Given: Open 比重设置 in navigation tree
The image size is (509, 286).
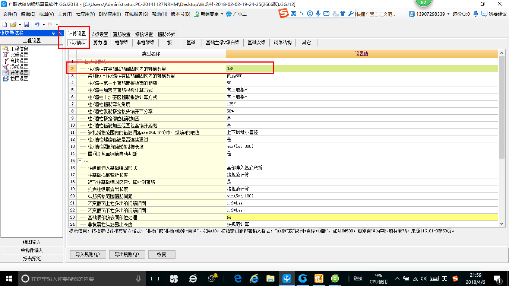Looking at the screenshot, I should [x=19, y=55].
